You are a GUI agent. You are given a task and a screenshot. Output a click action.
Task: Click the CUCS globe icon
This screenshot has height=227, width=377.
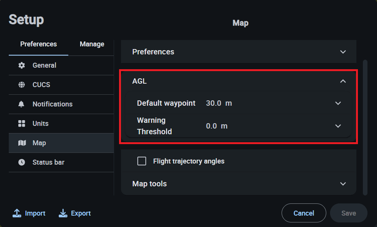click(22, 85)
